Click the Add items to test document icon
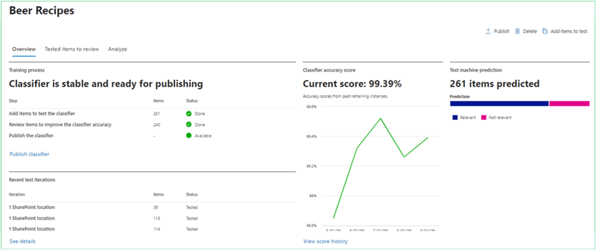This screenshot has width=597, height=251. click(x=545, y=32)
